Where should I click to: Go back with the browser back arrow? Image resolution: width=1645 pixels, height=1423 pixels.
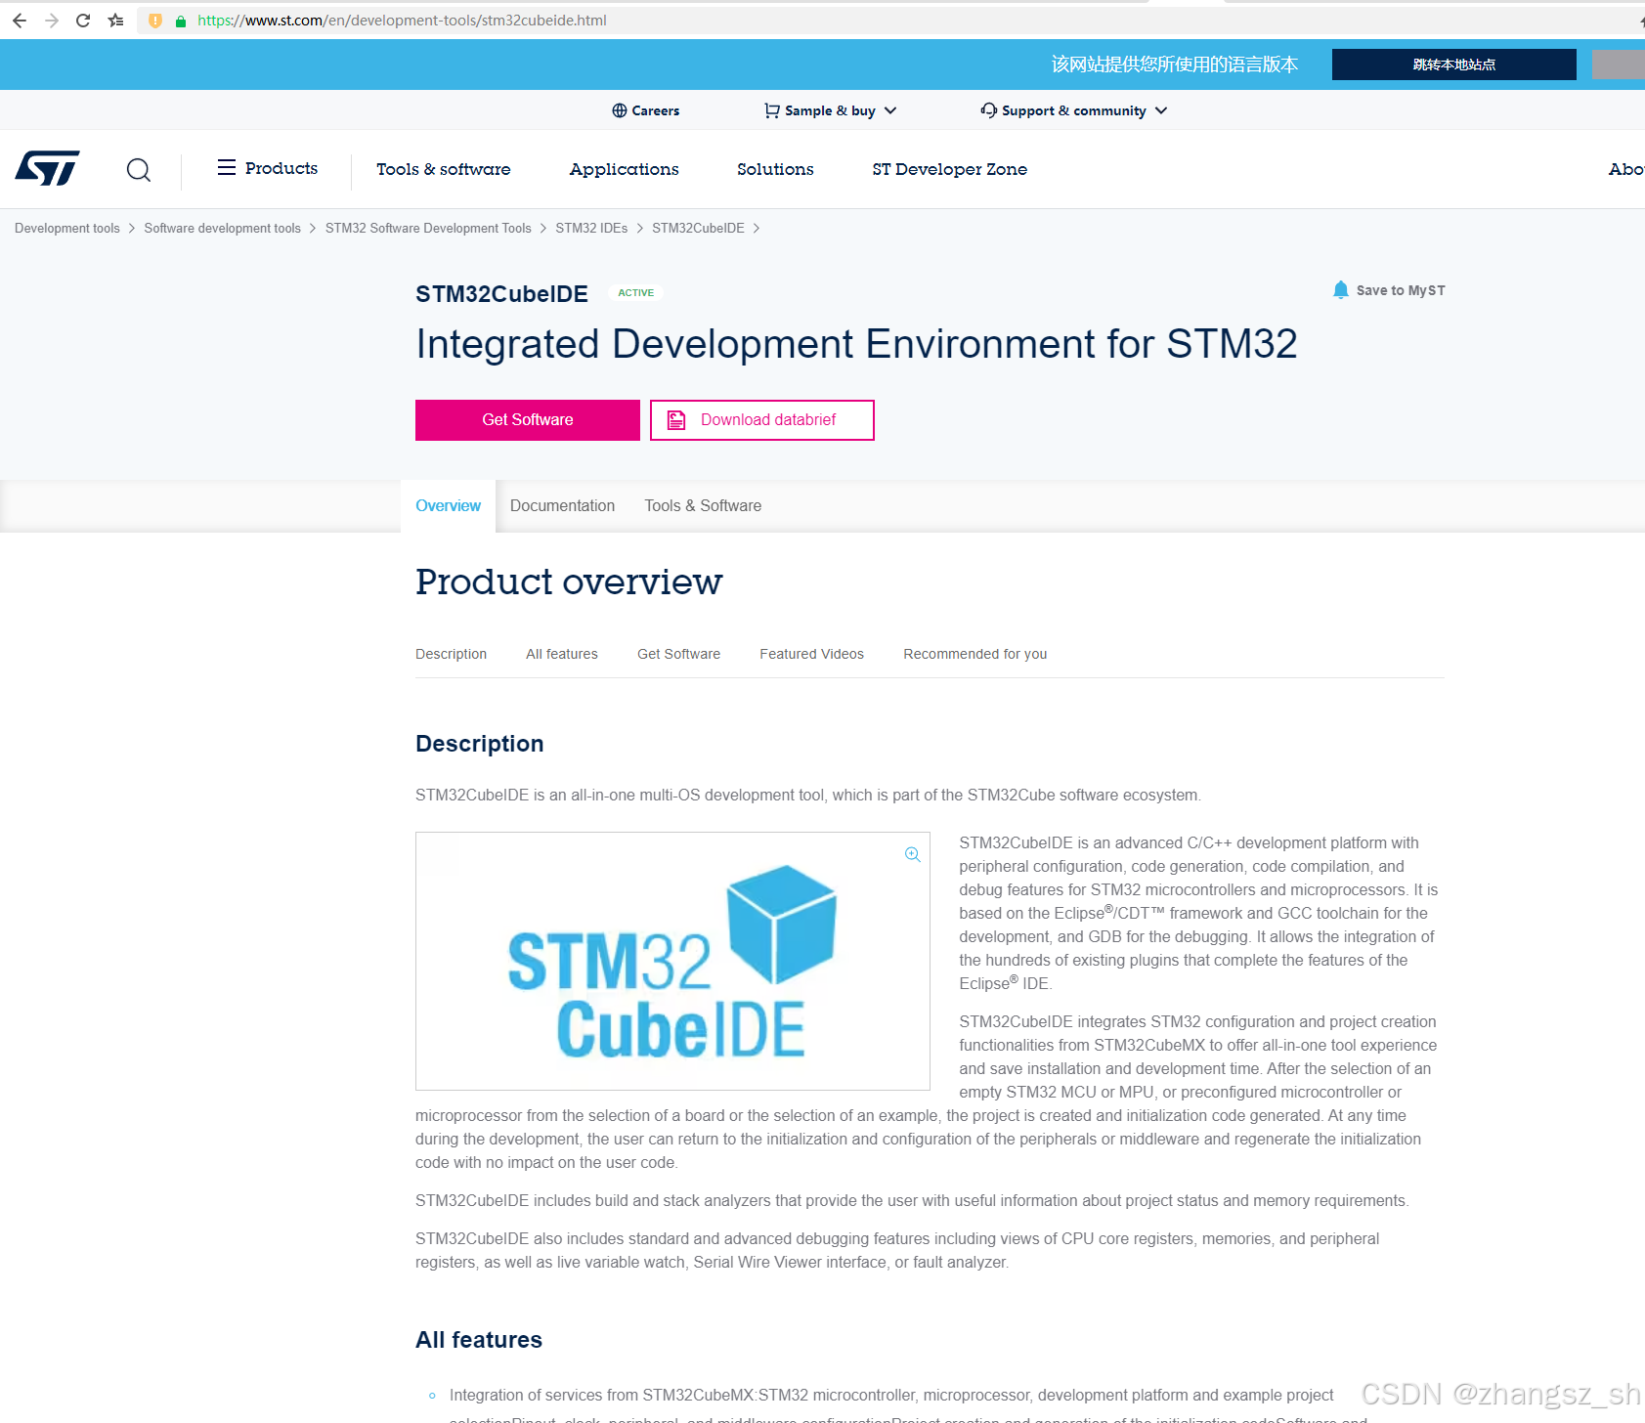point(20,21)
